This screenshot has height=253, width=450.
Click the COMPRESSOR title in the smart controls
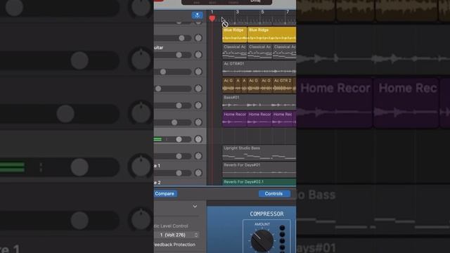[266, 214]
